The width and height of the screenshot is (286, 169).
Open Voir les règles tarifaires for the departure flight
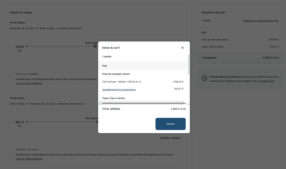pyautogui.click(x=29, y=83)
